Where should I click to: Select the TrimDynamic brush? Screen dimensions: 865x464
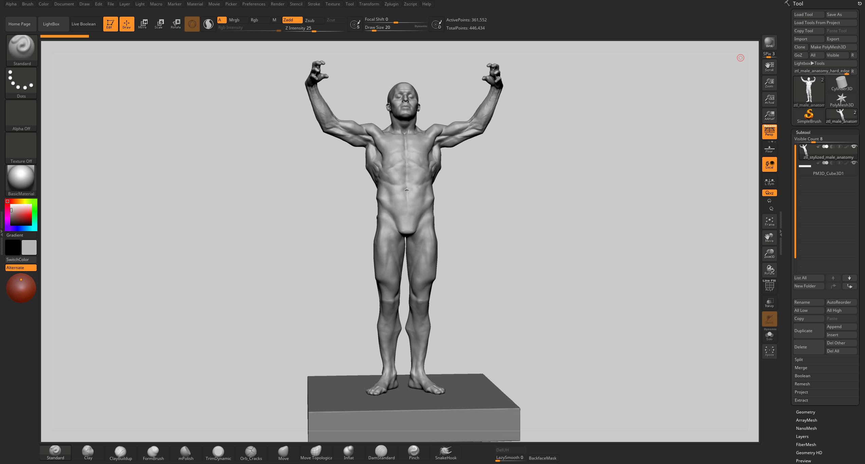pos(218,453)
